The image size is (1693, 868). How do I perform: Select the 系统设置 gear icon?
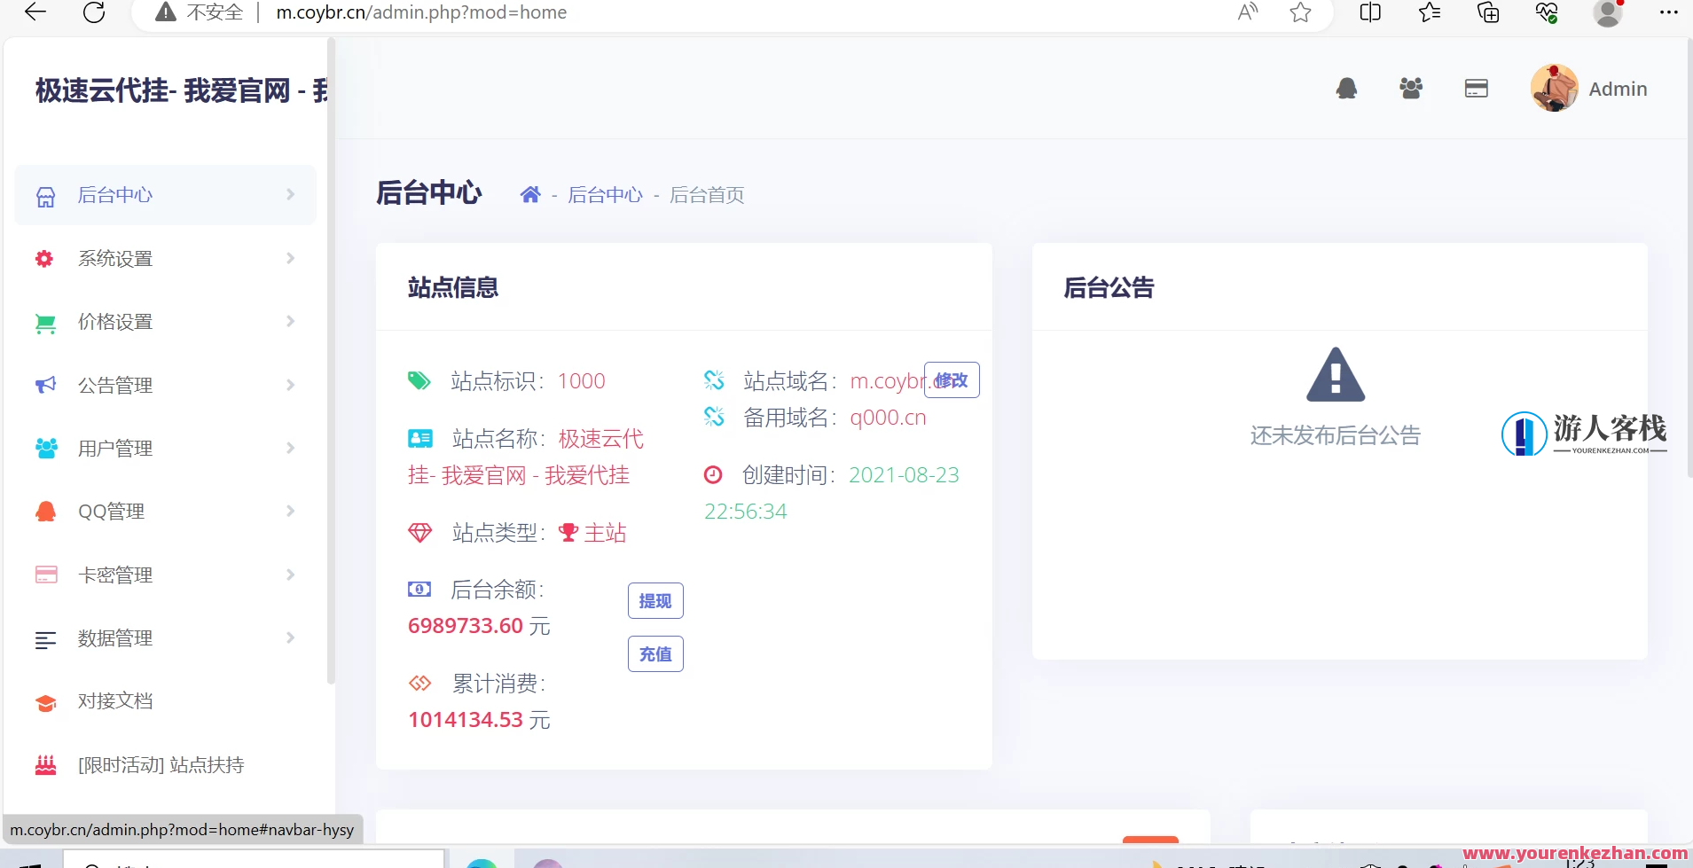coord(44,258)
